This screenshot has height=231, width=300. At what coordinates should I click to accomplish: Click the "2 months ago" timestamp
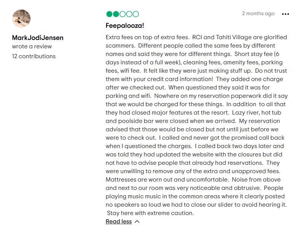[x=258, y=14]
